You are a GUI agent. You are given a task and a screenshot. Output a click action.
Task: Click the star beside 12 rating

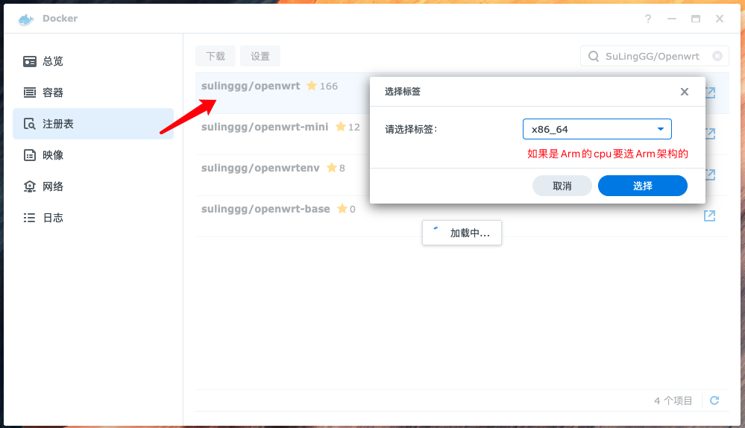pos(341,126)
